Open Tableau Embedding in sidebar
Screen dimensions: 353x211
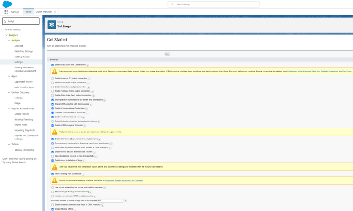(x=24, y=150)
